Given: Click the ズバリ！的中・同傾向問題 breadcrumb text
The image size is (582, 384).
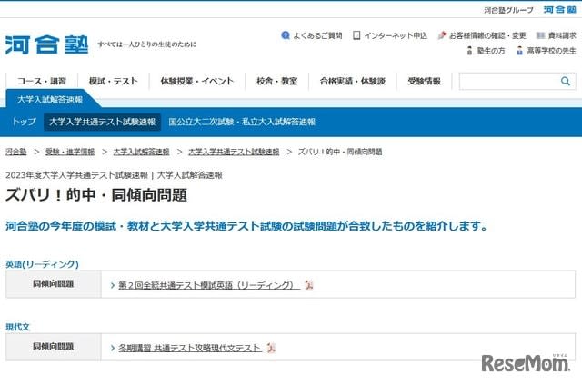Looking at the screenshot, I should coord(340,152).
